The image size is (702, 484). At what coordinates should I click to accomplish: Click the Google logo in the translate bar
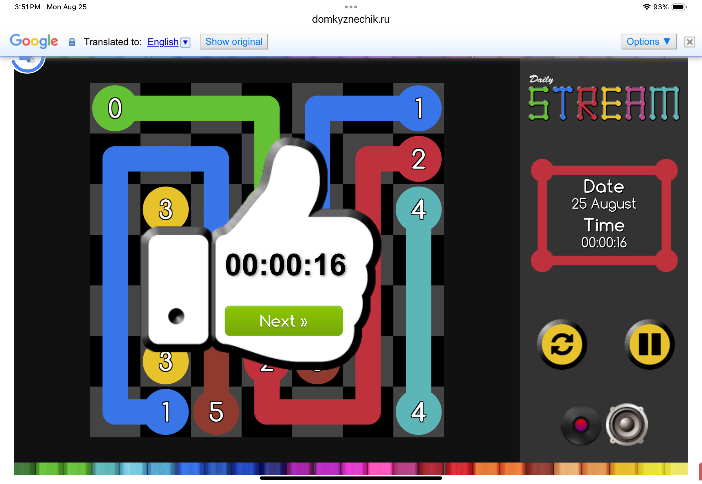pyautogui.click(x=34, y=41)
